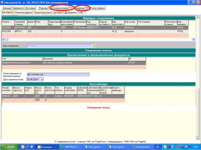201x150 pixels.
Task: Switch to the Печатная форма tab
Action: tap(23, 12)
